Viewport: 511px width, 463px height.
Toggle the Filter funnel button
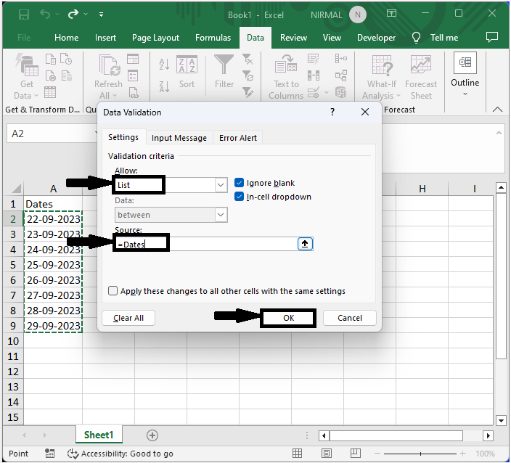tap(224, 72)
